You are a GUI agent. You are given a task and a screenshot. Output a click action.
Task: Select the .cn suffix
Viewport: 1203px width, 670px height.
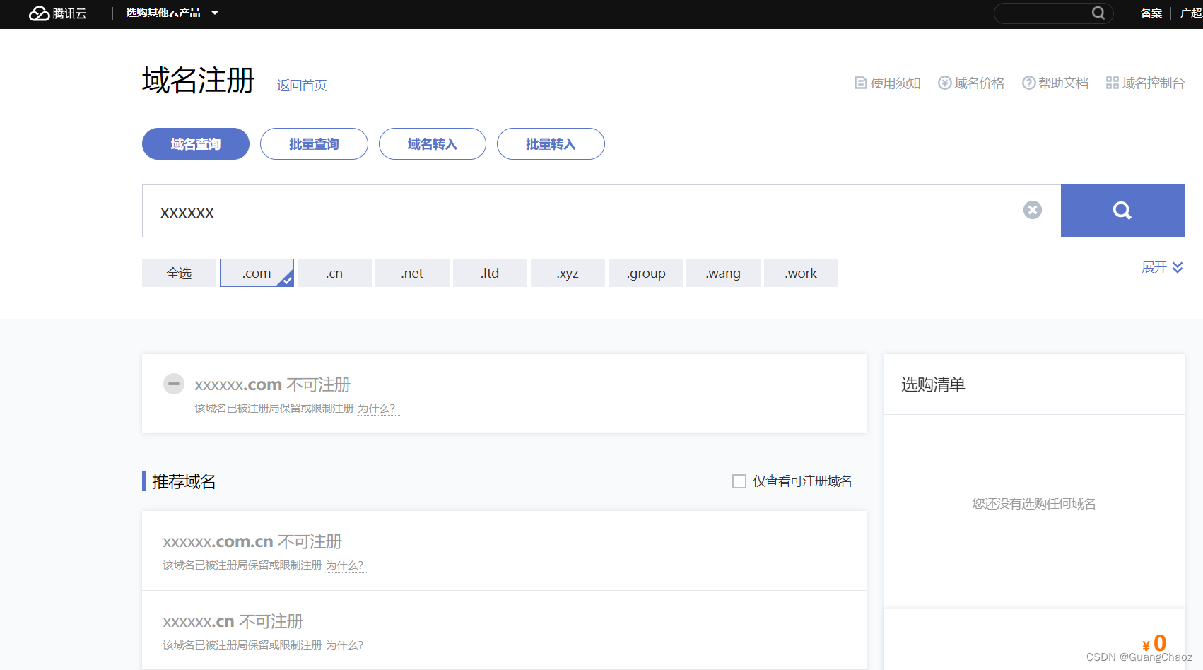point(334,273)
